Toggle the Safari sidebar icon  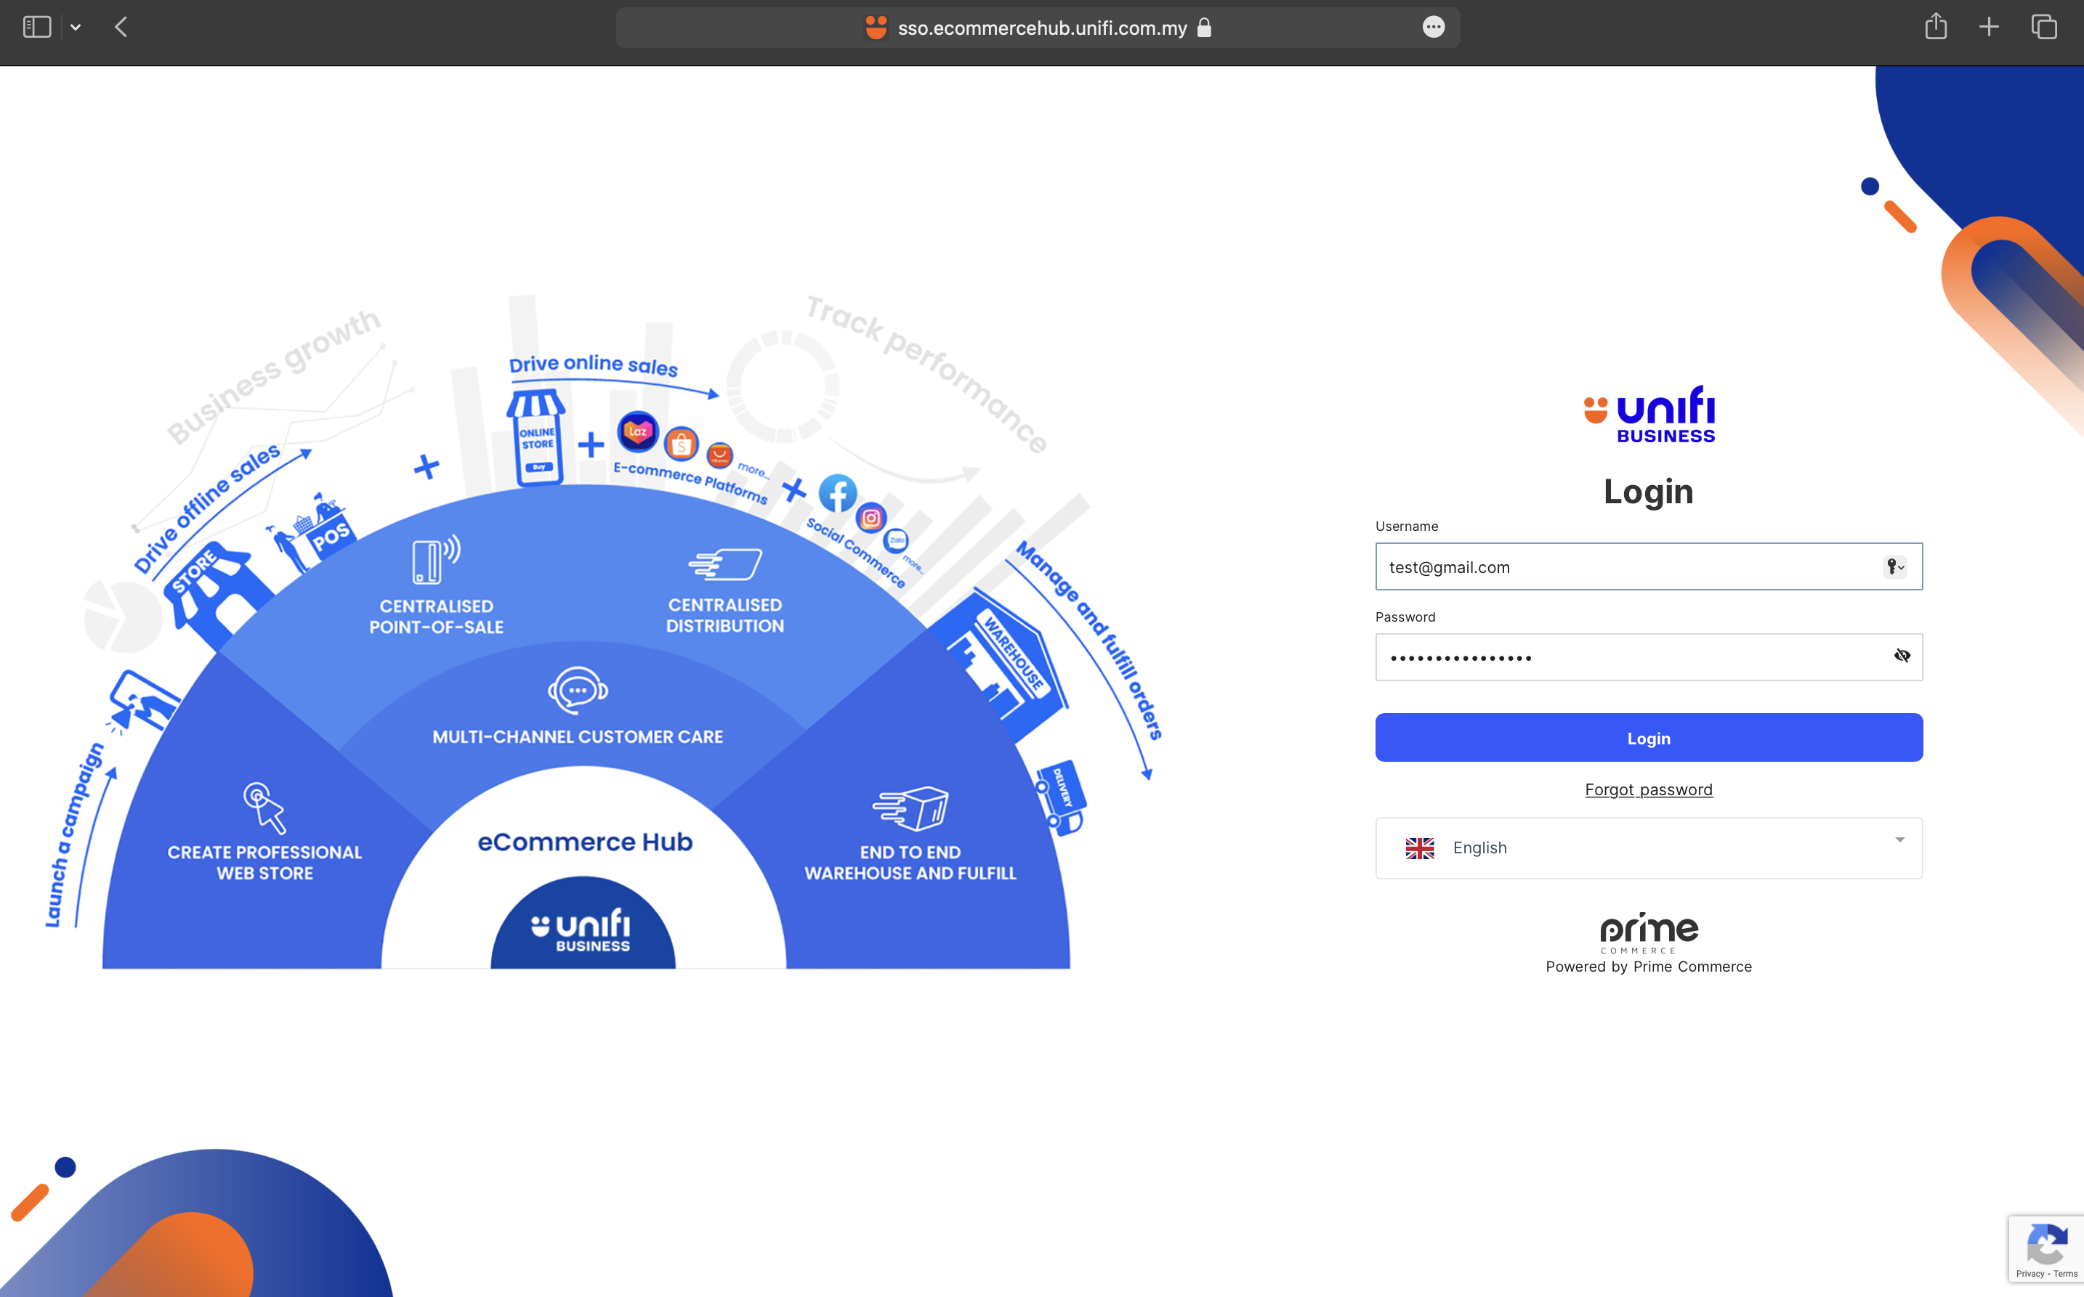37,28
